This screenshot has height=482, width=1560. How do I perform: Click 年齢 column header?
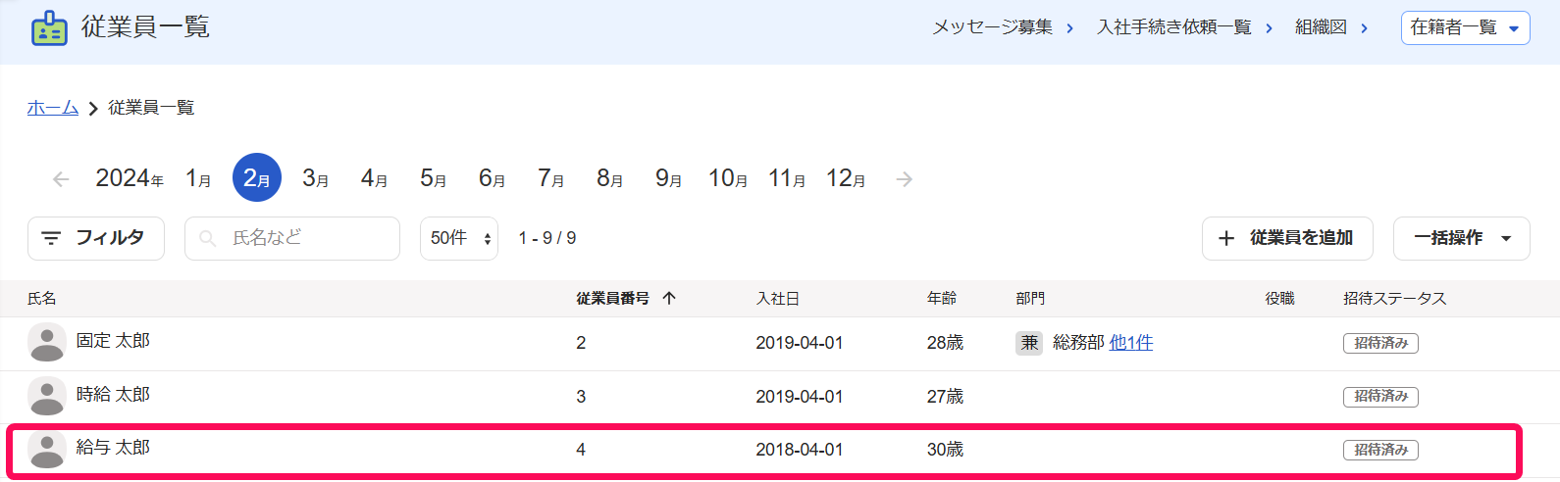click(x=942, y=298)
